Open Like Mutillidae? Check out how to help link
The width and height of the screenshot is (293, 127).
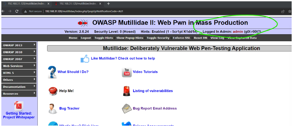[123, 59]
